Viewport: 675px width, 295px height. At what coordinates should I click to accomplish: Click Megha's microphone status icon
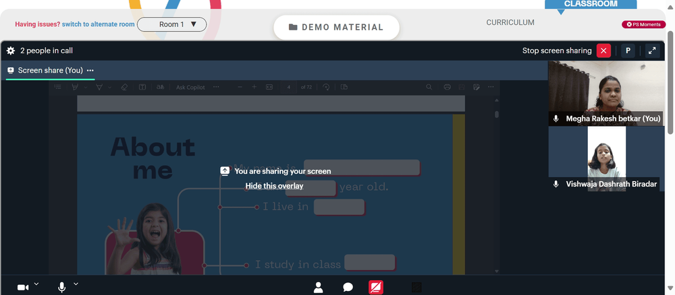[556, 119]
